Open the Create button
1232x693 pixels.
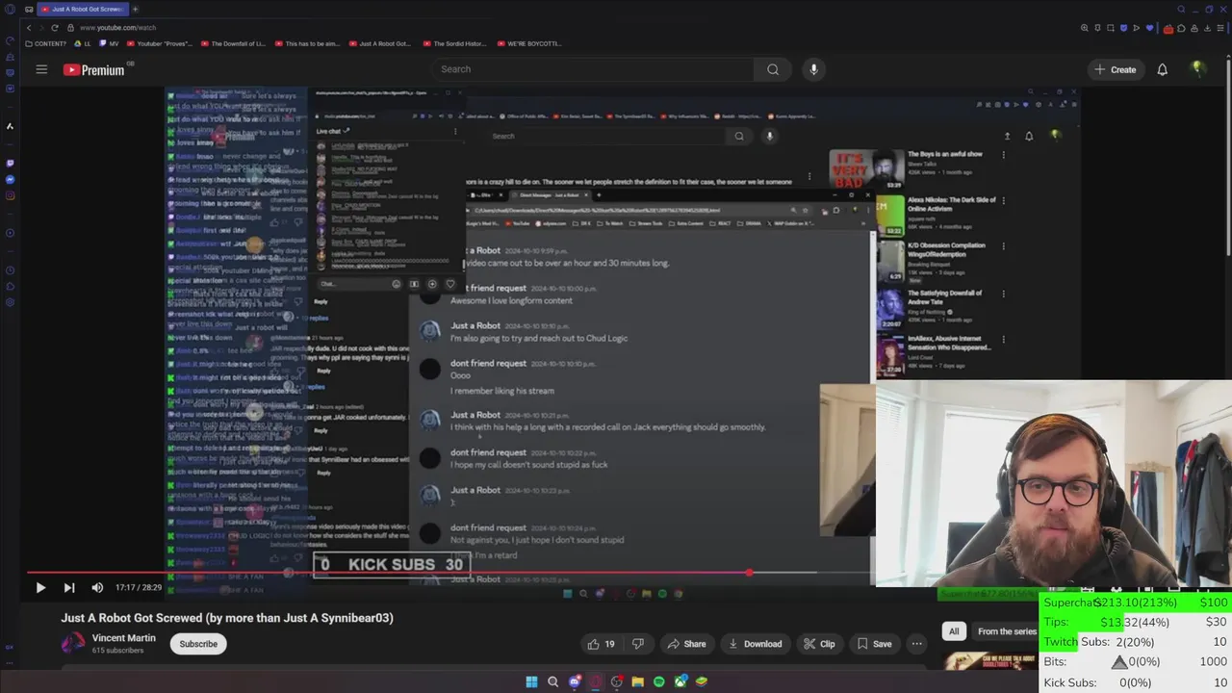click(x=1116, y=69)
